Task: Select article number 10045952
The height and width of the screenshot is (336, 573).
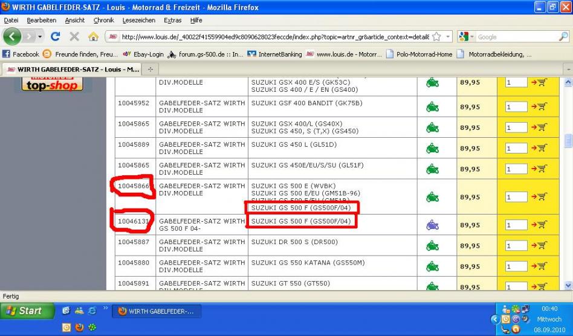Action: (134, 103)
